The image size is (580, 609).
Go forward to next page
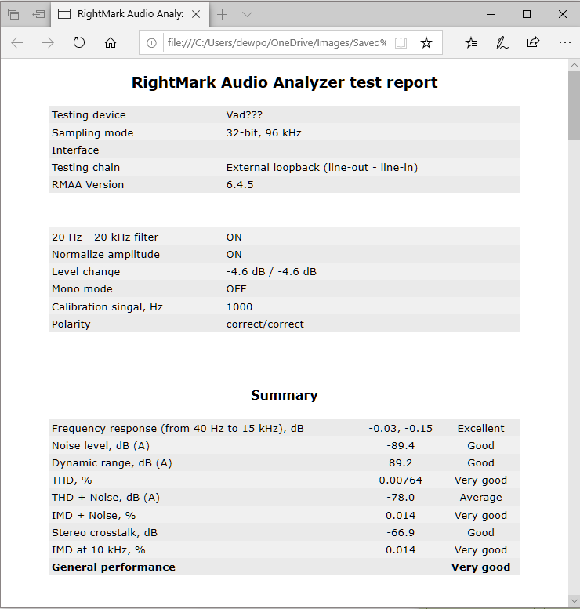pyautogui.click(x=48, y=43)
